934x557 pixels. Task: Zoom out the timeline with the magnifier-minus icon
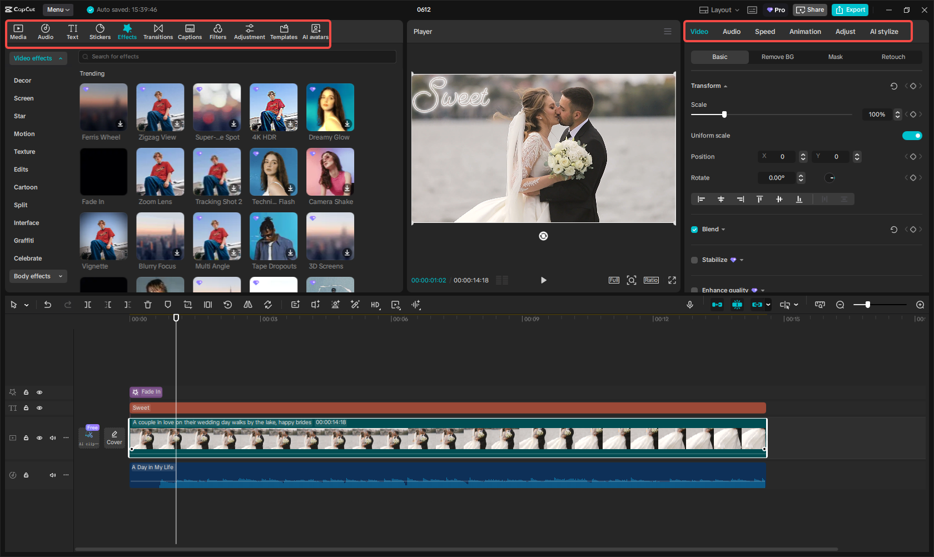[840, 305]
